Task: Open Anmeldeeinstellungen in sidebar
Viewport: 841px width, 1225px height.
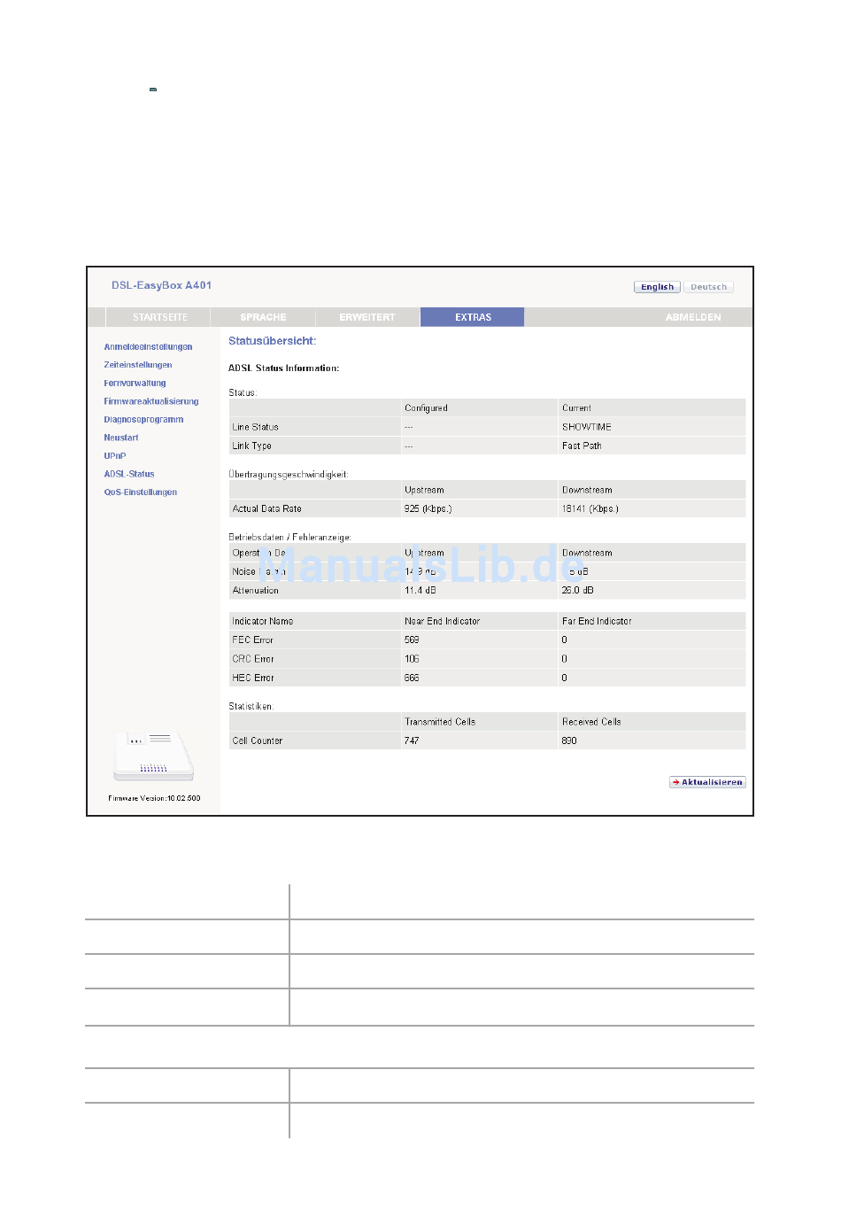Action: pyautogui.click(x=148, y=347)
